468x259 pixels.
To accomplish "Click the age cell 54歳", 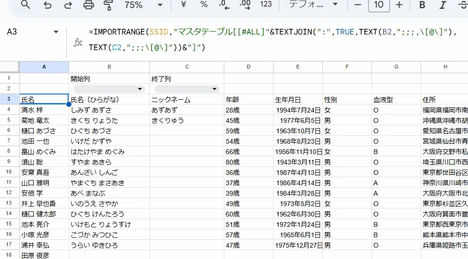I will [248, 141].
